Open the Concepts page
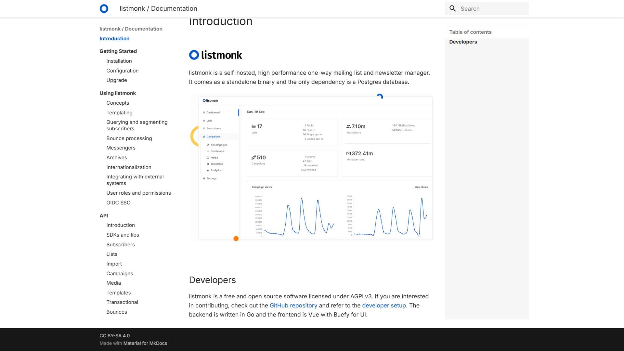The image size is (624, 351). coord(118,103)
